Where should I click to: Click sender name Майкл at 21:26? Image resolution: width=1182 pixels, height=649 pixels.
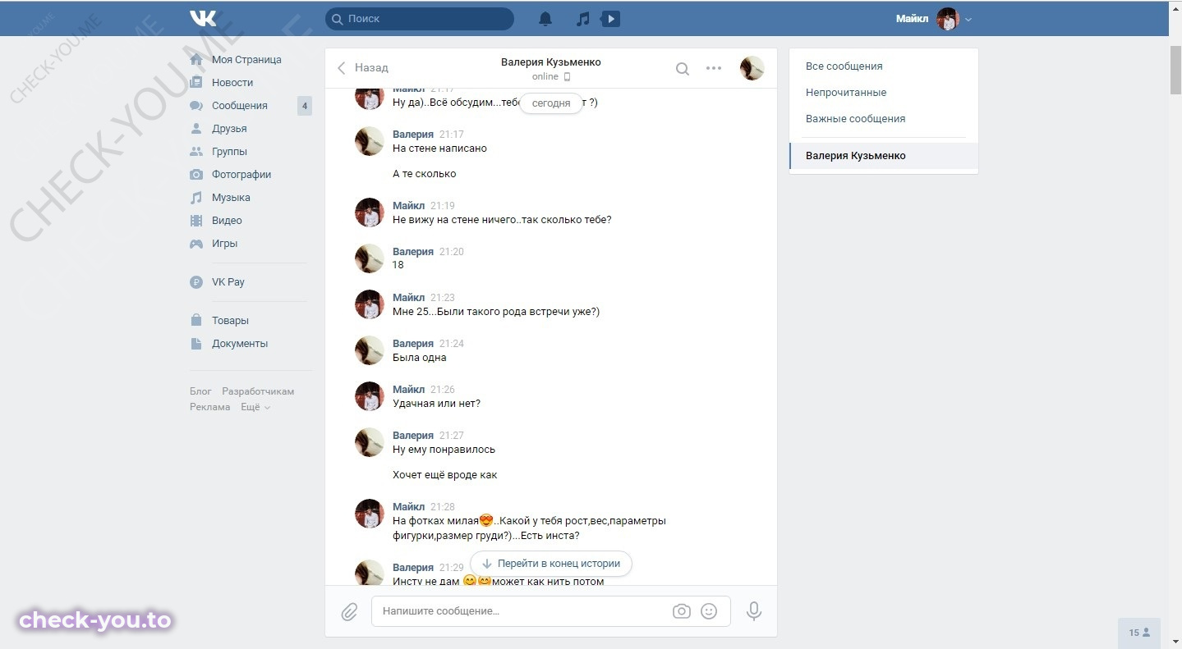pos(409,390)
